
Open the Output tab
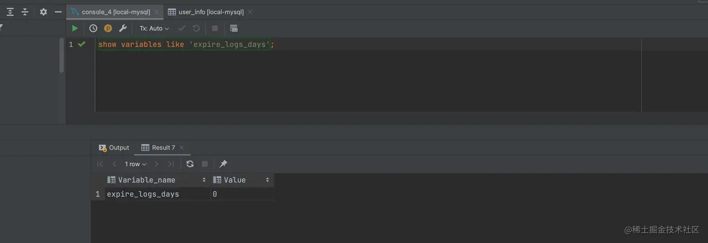[x=114, y=147]
